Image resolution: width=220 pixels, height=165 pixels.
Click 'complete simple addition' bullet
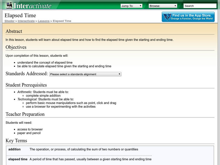tap(43, 95)
